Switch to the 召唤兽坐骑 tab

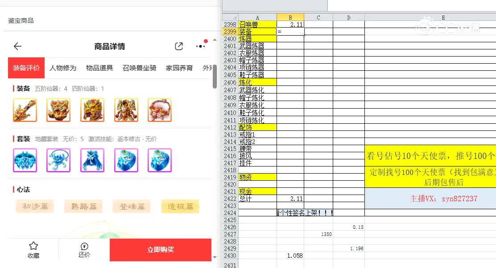coord(140,68)
